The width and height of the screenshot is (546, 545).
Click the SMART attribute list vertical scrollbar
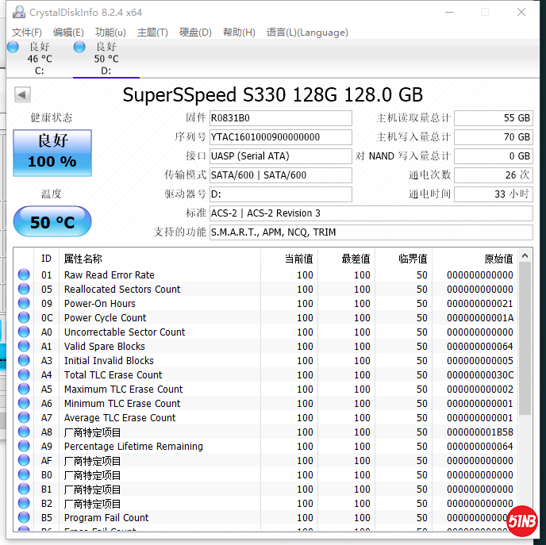tap(525, 357)
